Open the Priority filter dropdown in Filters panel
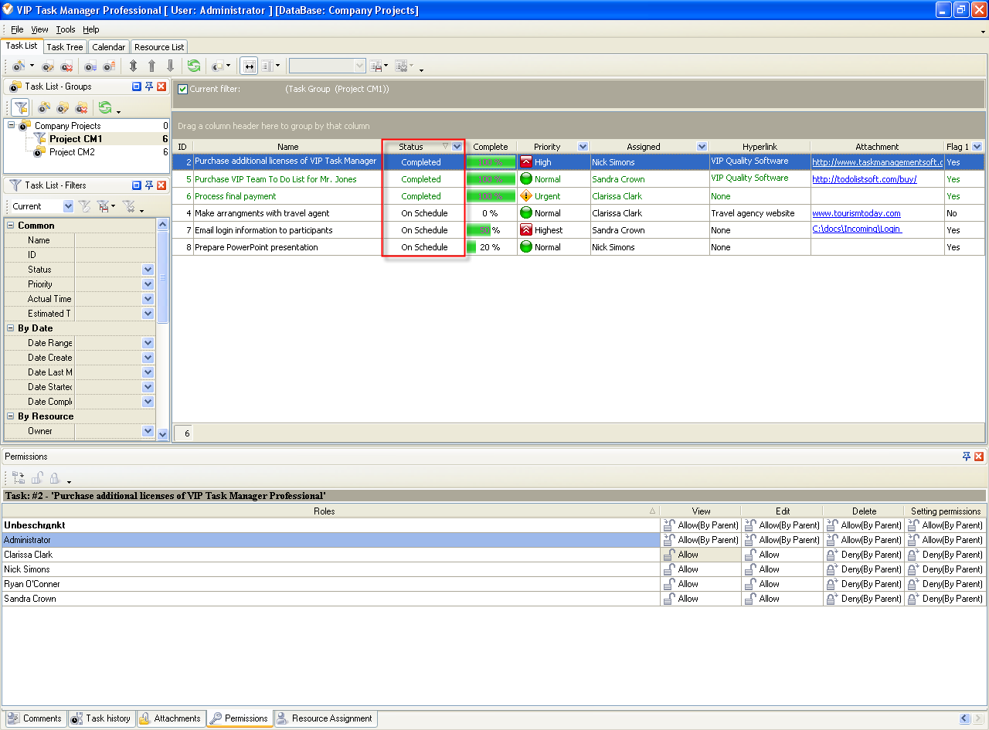The width and height of the screenshot is (989, 730). point(148,284)
